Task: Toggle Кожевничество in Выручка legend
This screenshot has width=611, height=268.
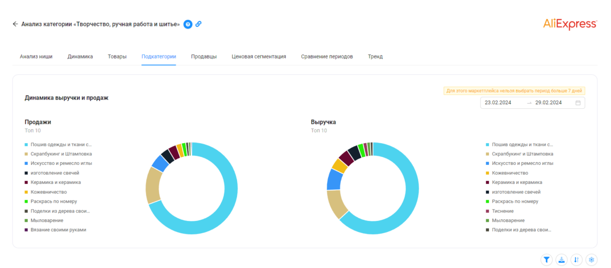Action: pos(507,173)
